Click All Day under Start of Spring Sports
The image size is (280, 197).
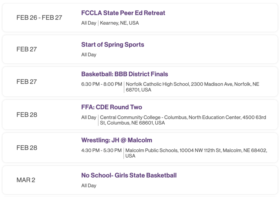coord(89,55)
